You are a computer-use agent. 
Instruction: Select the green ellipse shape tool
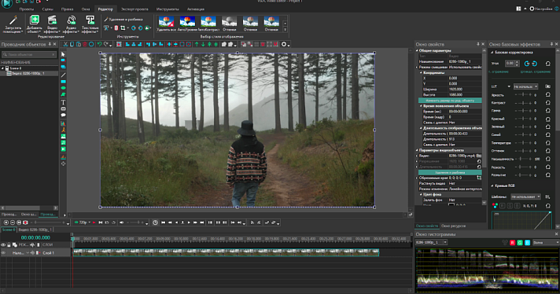(63, 88)
